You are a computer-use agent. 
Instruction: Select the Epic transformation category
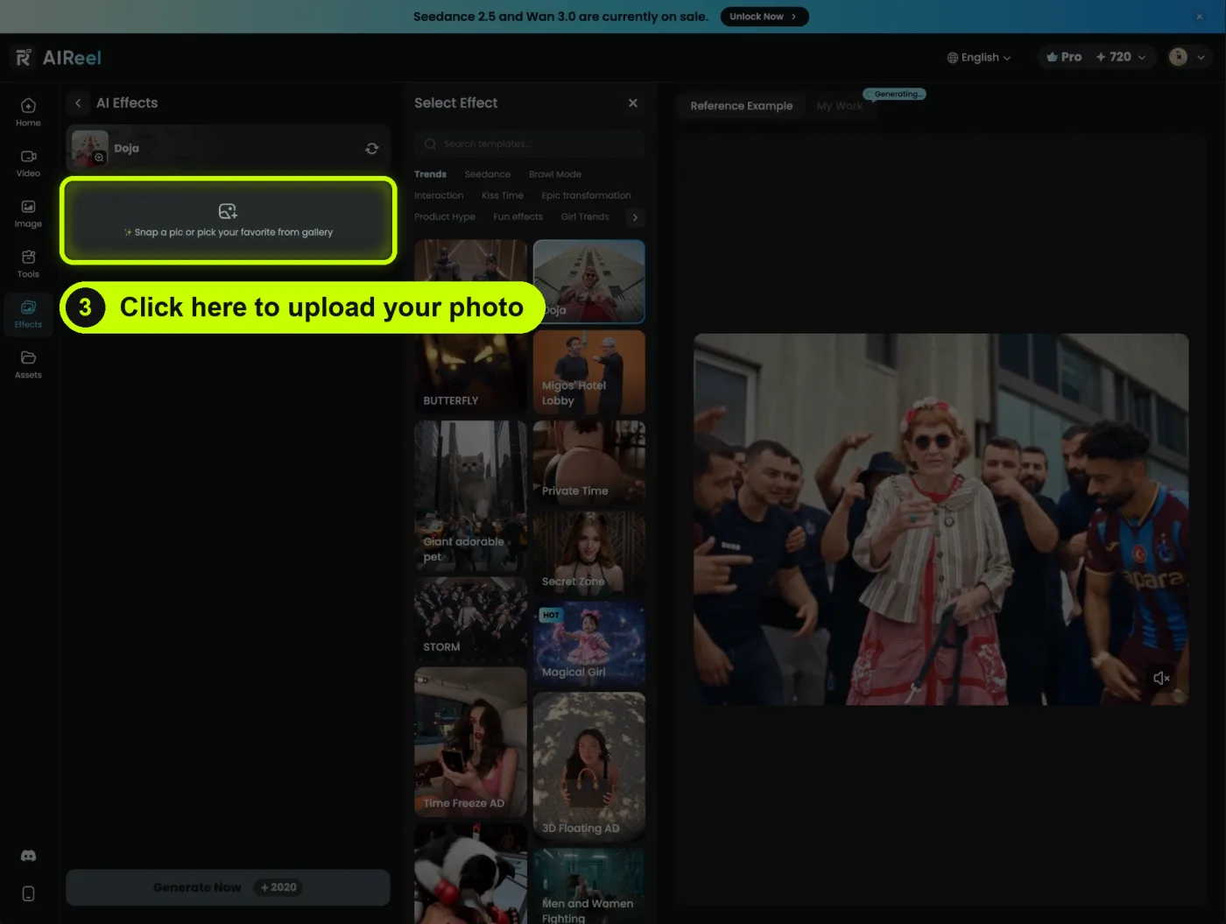tap(586, 195)
